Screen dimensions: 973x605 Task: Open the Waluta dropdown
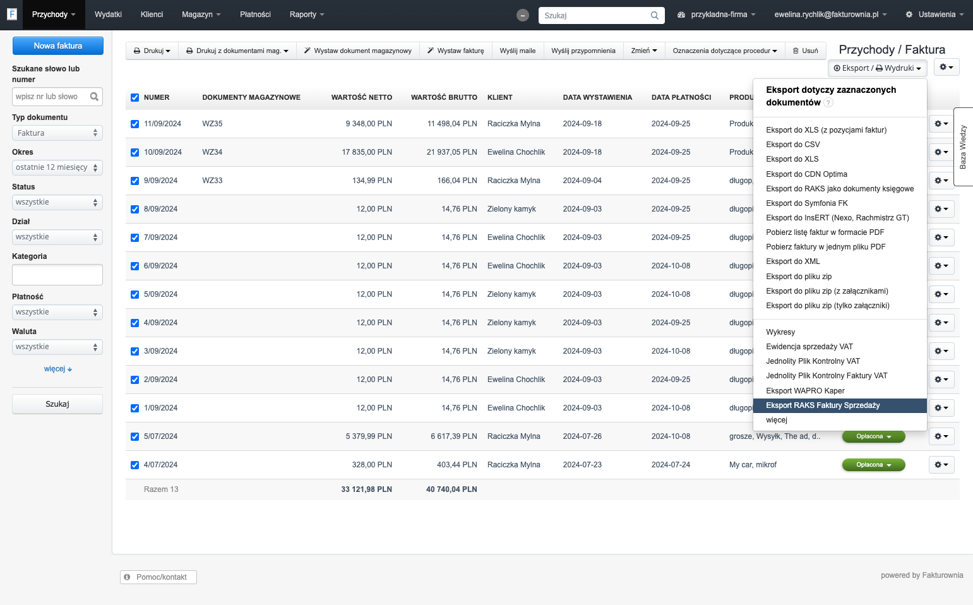57,347
